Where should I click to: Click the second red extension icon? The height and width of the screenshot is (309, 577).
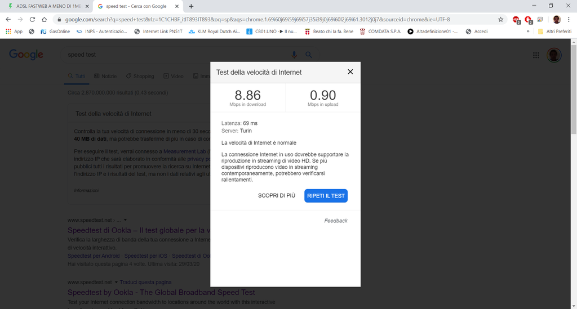tap(529, 20)
